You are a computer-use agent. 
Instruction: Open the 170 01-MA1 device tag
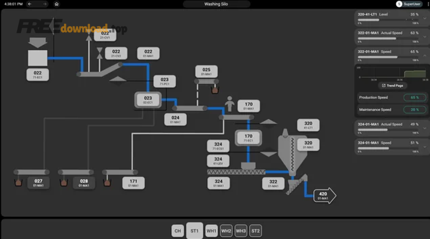[249, 106]
